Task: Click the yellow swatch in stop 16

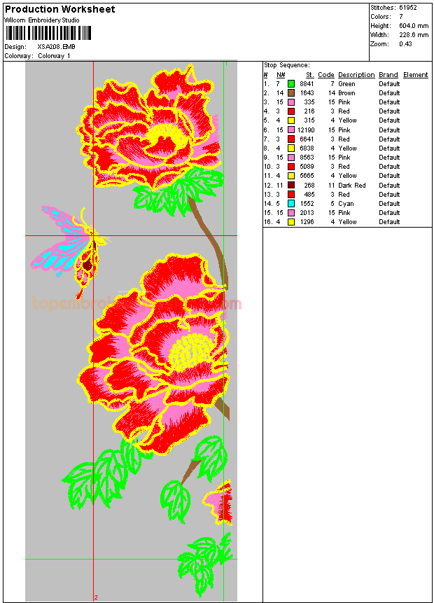Action: (x=291, y=222)
